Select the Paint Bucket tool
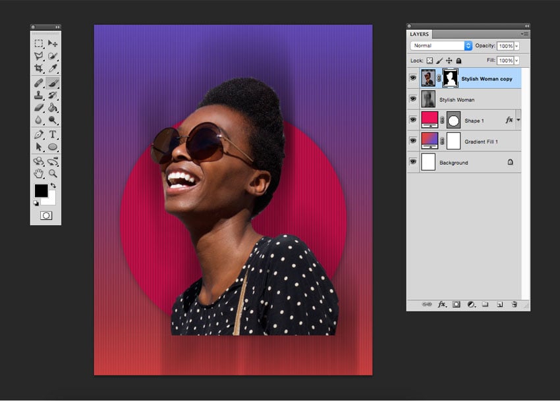The width and height of the screenshot is (560, 401). pyautogui.click(x=53, y=107)
